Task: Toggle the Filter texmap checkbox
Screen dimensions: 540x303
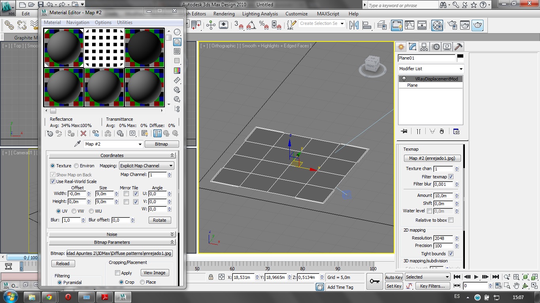Action: (451, 177)
